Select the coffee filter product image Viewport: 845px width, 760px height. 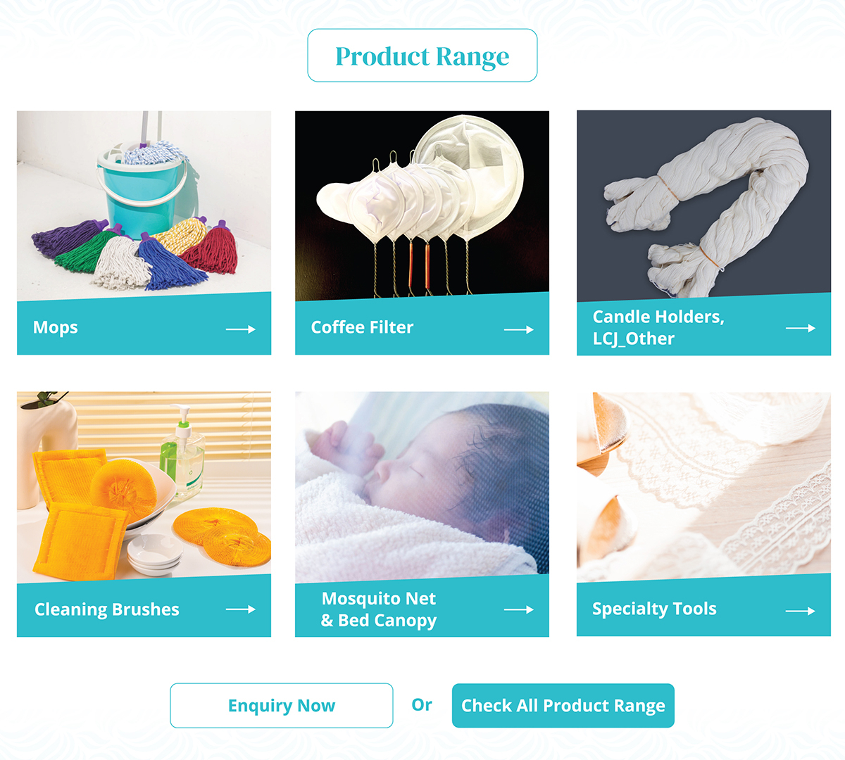[422, 204]
